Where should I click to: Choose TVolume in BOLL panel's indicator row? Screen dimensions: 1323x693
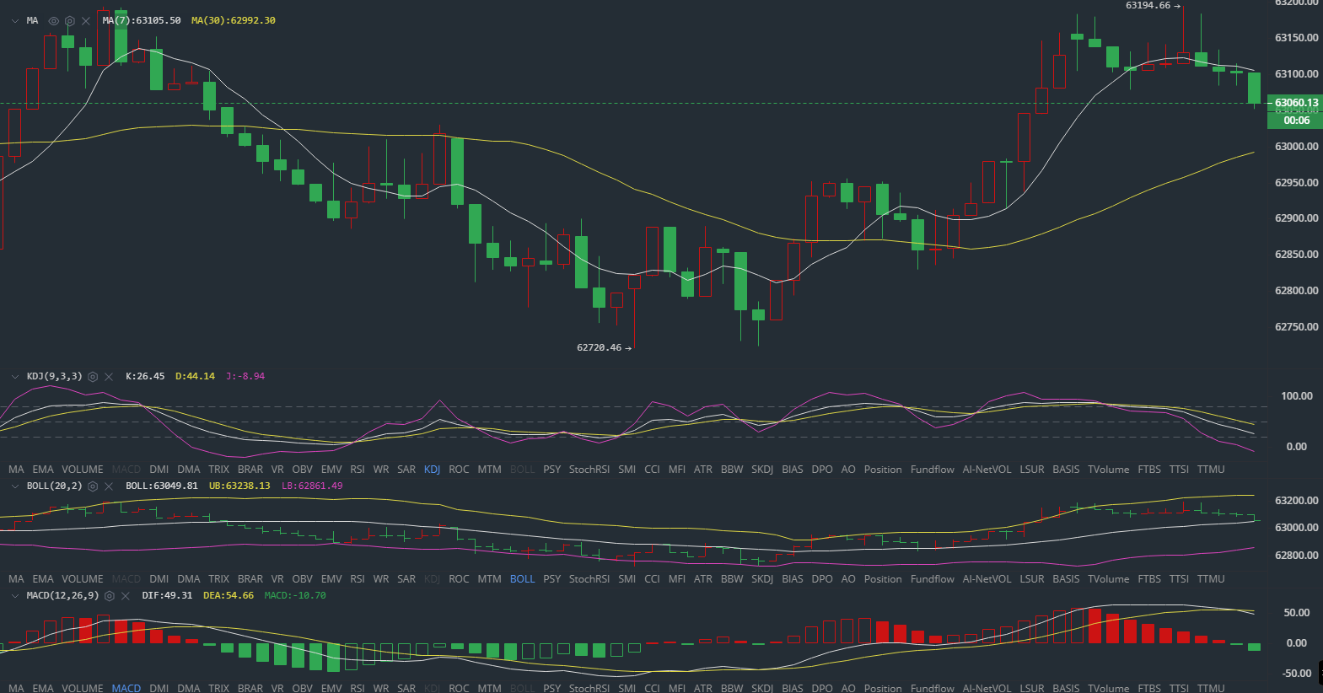coord(1108,579)
